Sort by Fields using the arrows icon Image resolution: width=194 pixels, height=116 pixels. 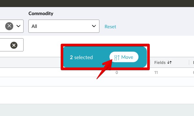[x=169, y=62]
